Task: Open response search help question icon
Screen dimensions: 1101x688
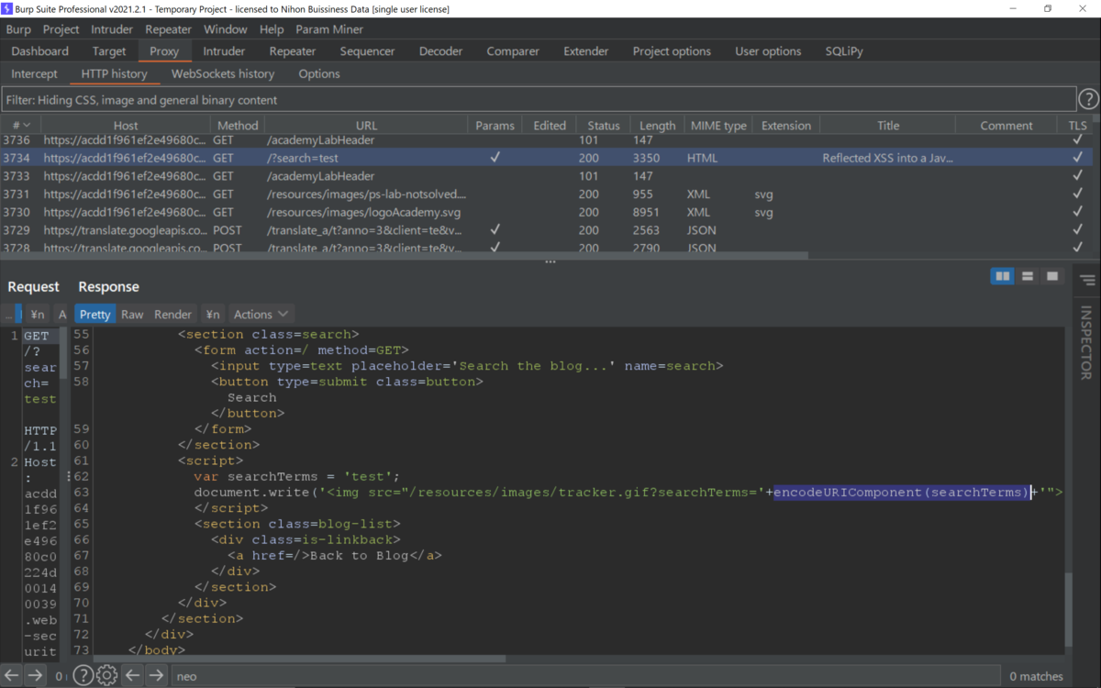Action: click(83, 676)
